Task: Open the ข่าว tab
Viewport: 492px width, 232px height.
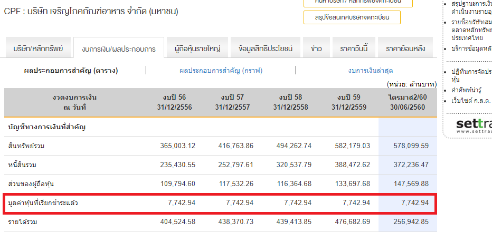Action: click(x=317, y=49)
